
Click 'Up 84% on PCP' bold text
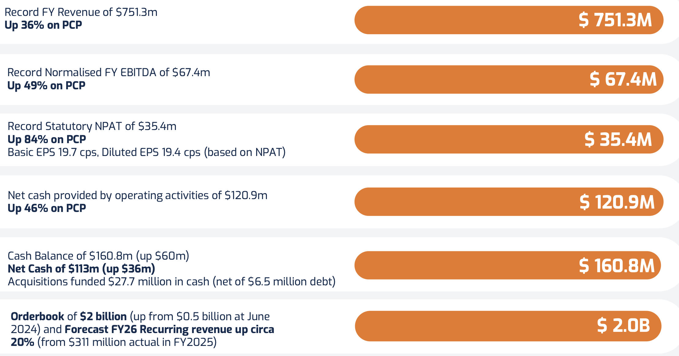(x=47, y=139)
